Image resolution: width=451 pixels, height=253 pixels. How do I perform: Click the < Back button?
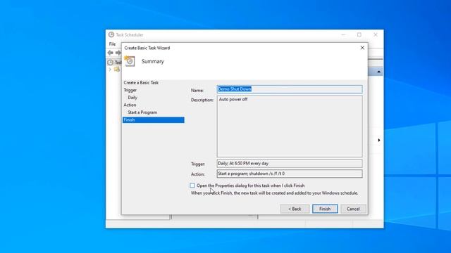coord(295,209)
